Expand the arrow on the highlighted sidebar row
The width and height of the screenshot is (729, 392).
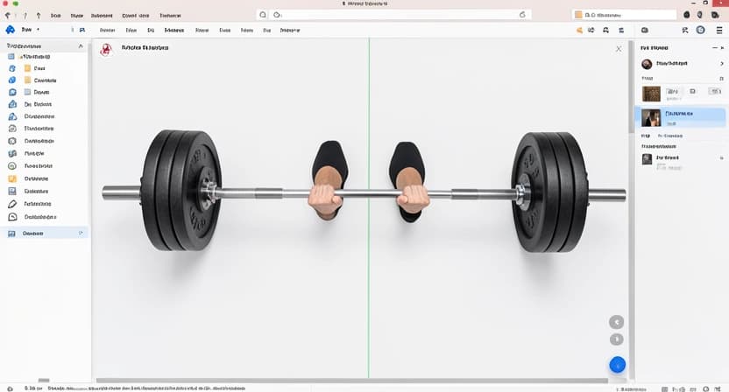tap(81, 233)
